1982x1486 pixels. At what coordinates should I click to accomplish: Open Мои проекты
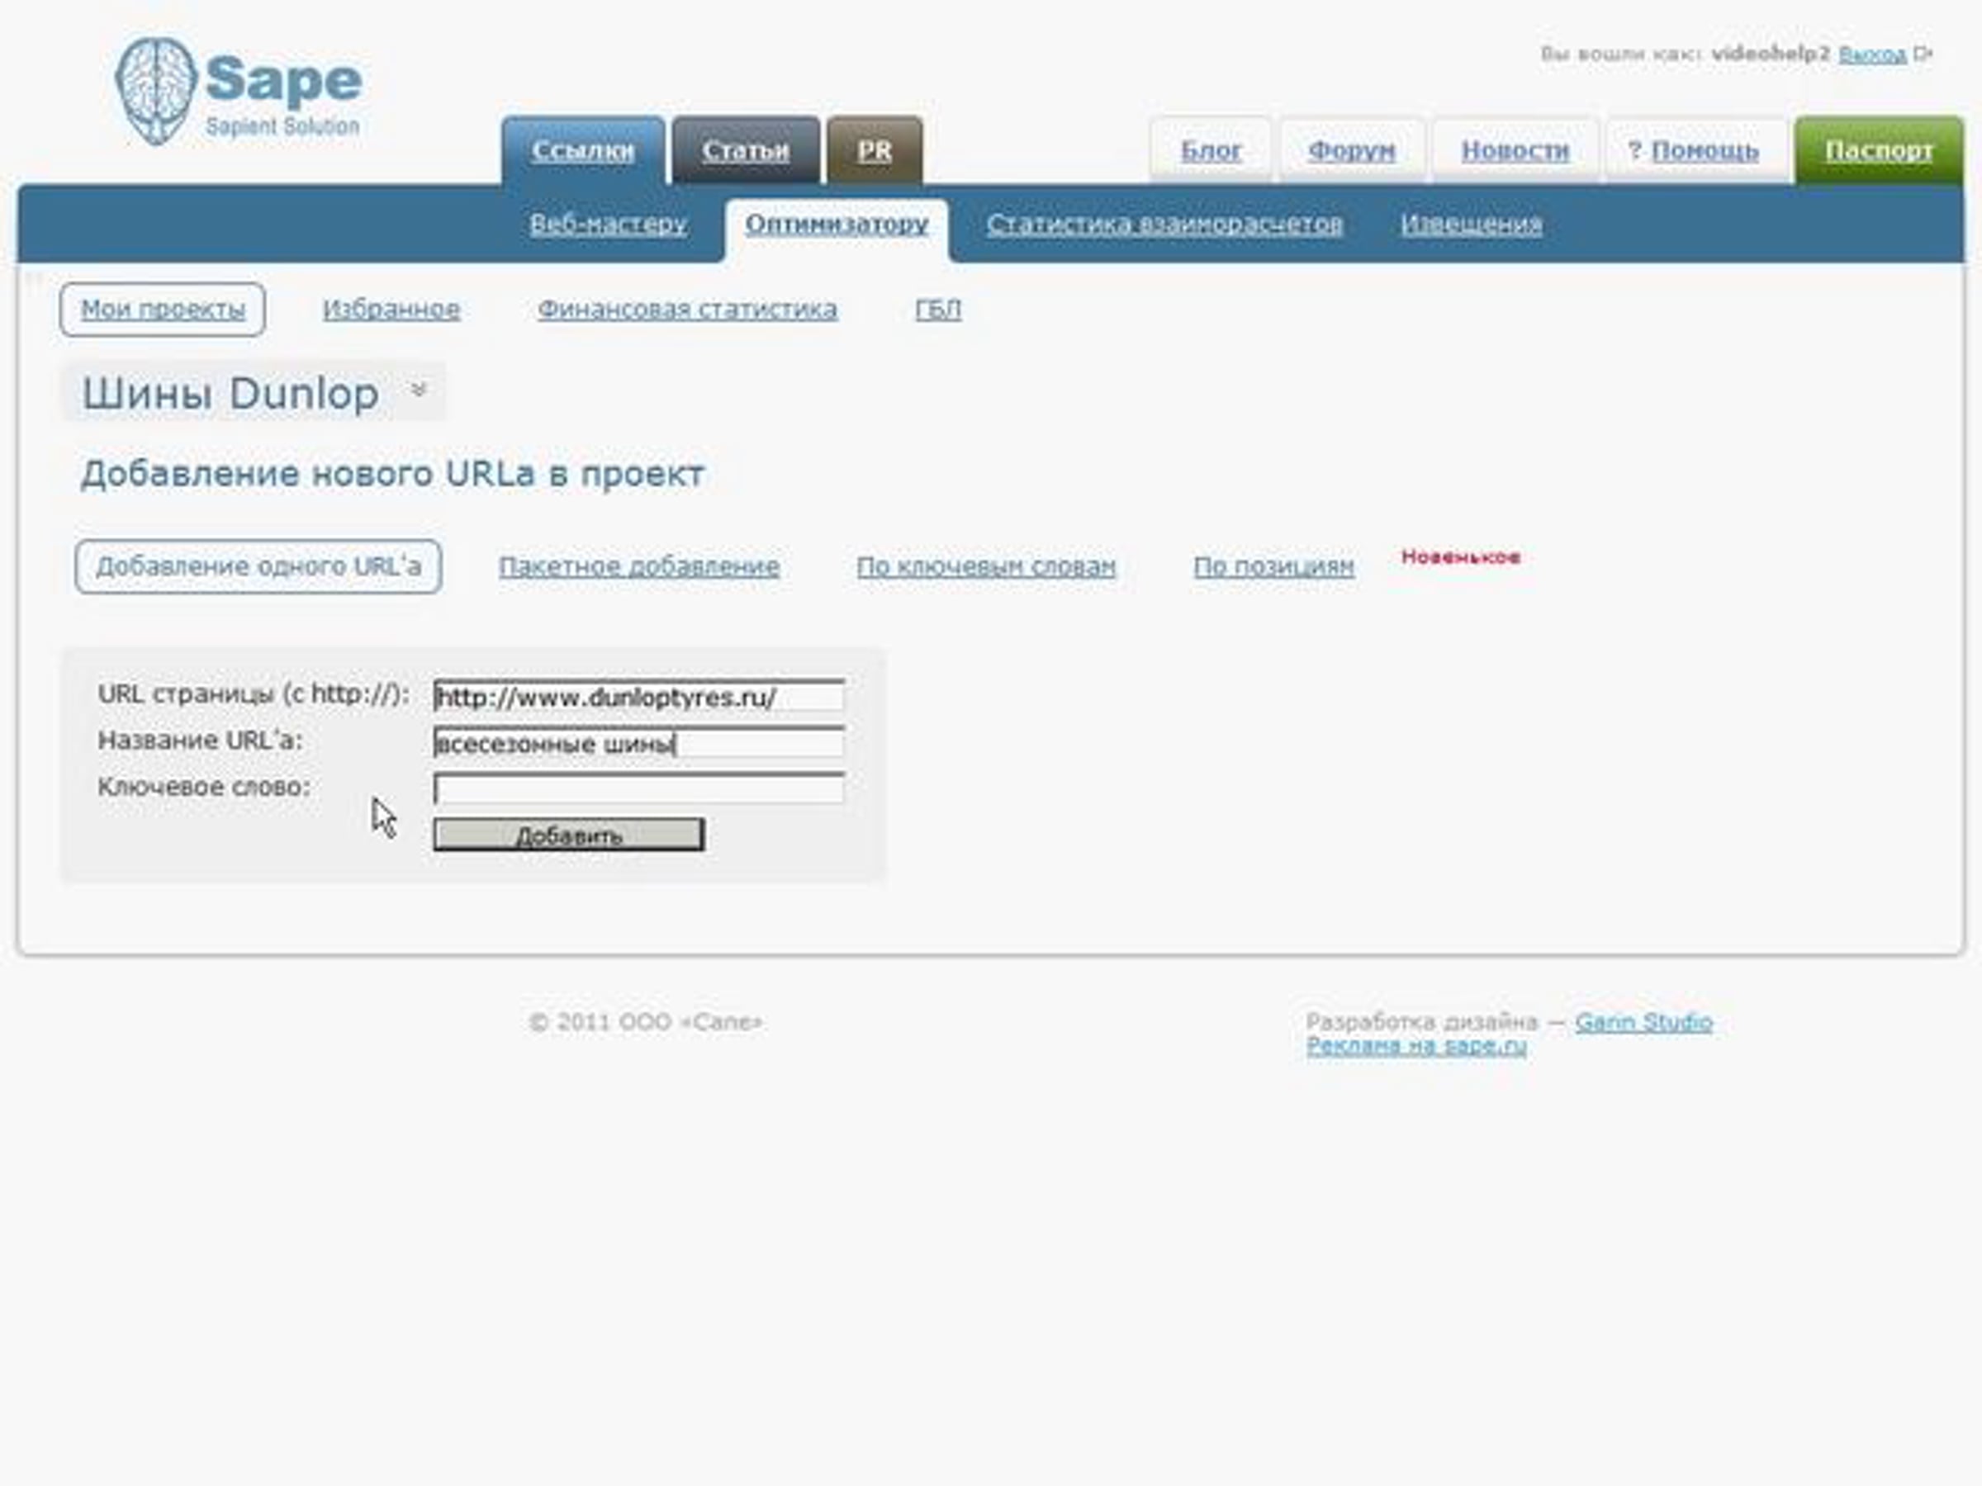click(x=162, y=310)
